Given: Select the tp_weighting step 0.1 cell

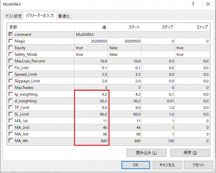Looking at the screenshot, I should tap(158, 94).
